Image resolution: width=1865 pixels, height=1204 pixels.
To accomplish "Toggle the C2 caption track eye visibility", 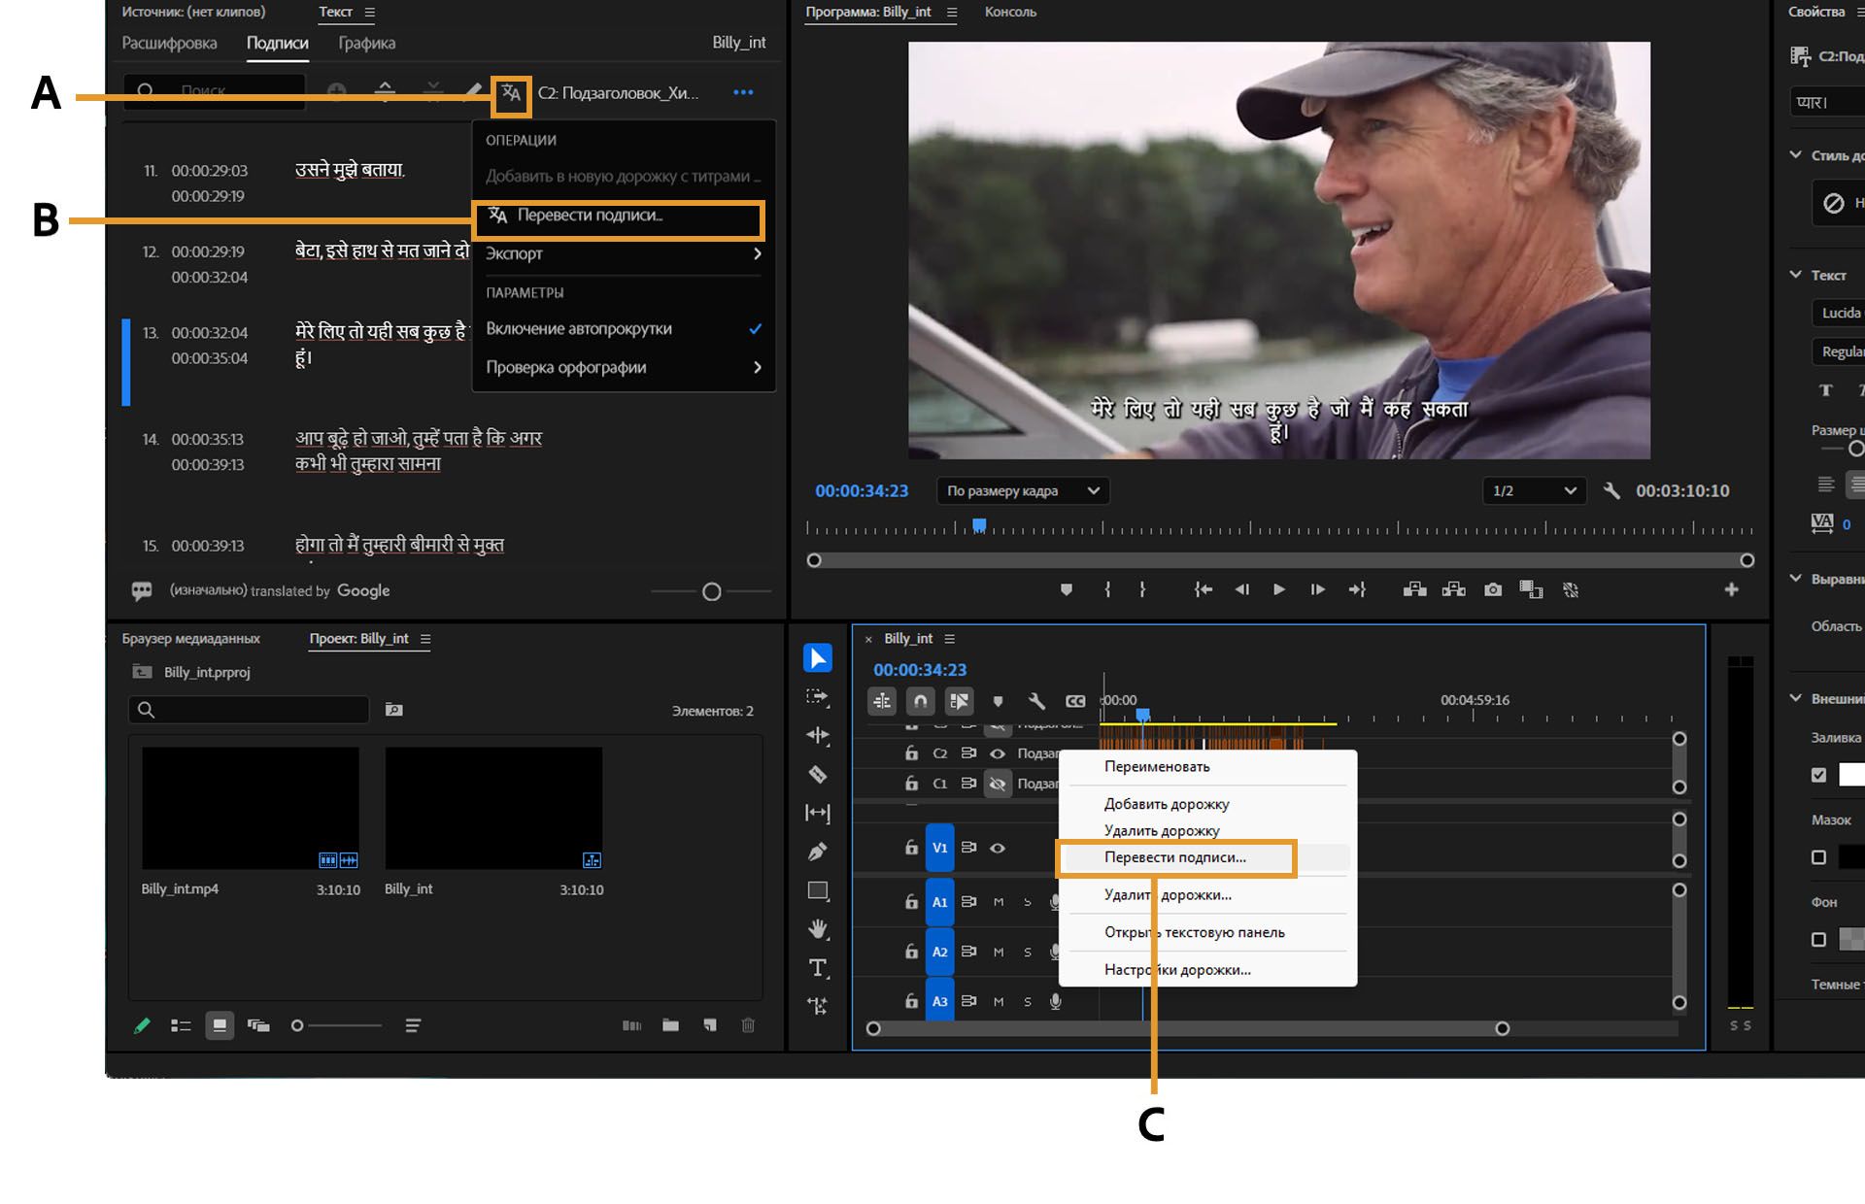I will click(998, 753).
